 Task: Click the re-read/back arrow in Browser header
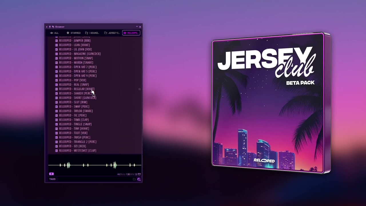pyautogui.click(x=53, y=27)
